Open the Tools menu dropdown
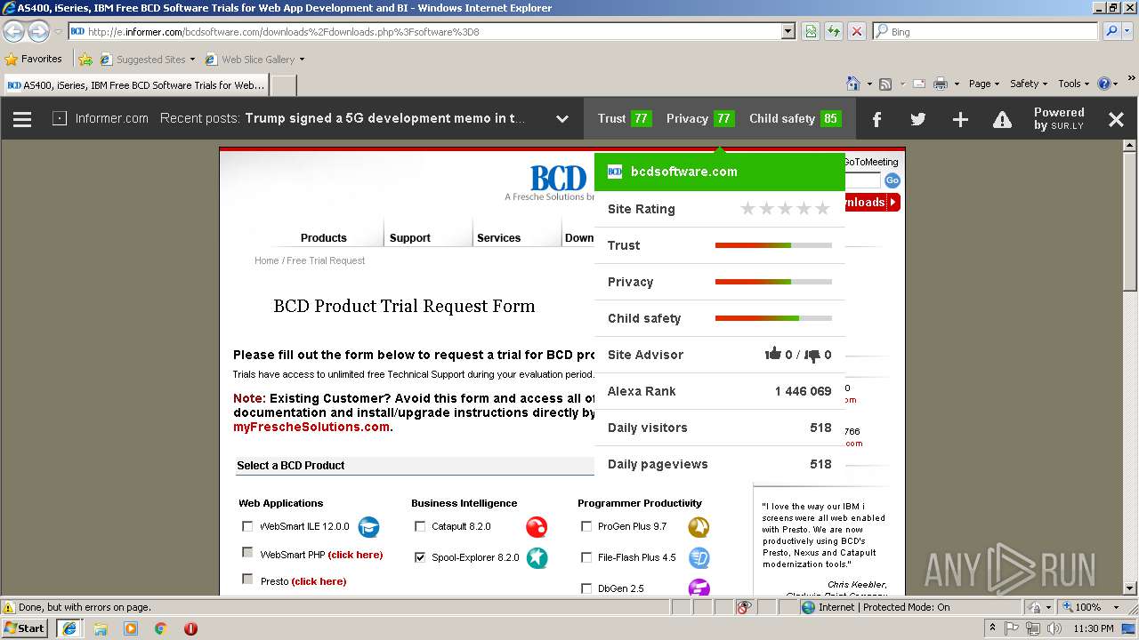The image size is (1139, 640). [1074, 84]
